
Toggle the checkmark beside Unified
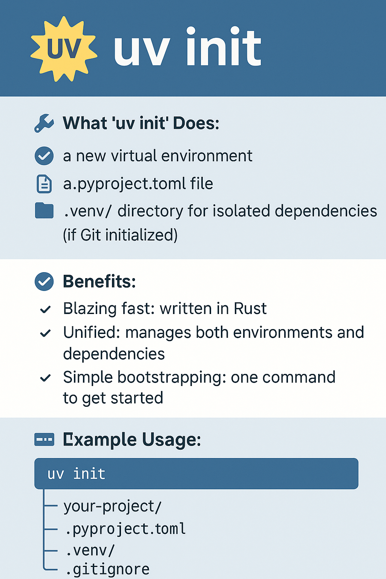[45, 333]
